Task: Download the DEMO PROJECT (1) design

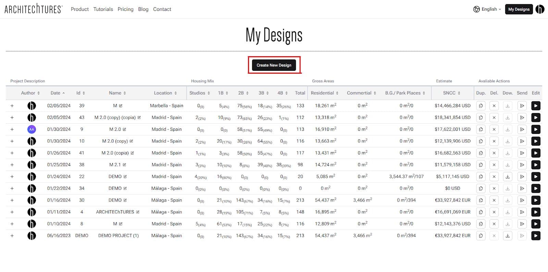Action: 508,236
